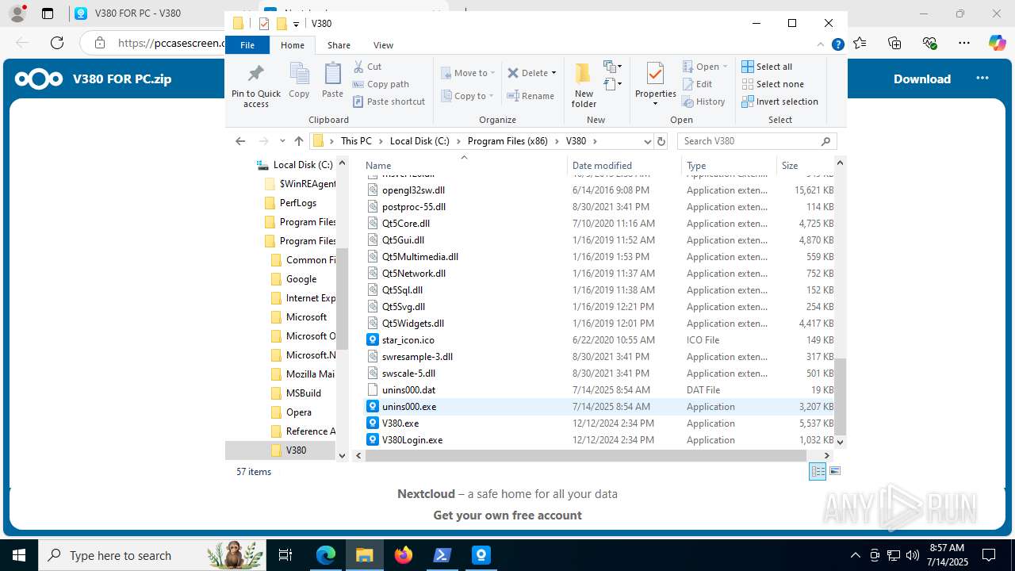Switch to the Share ribbon tab

(x=339, y=45)
